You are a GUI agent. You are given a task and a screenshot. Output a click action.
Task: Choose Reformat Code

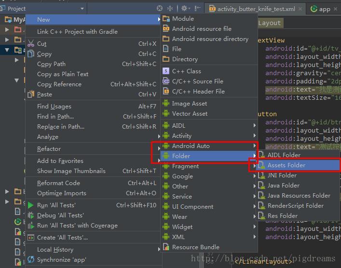(93, 183)
